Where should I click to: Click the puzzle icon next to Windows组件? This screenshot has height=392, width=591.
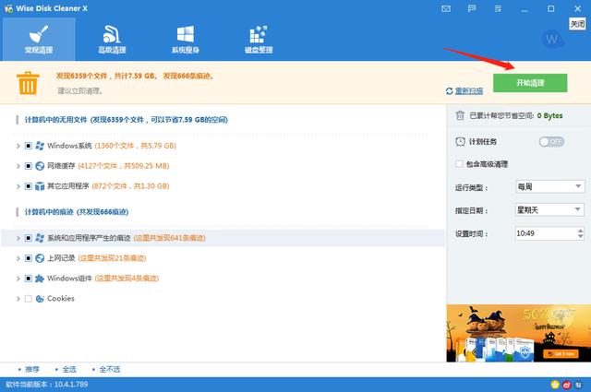tap(40, 279)
